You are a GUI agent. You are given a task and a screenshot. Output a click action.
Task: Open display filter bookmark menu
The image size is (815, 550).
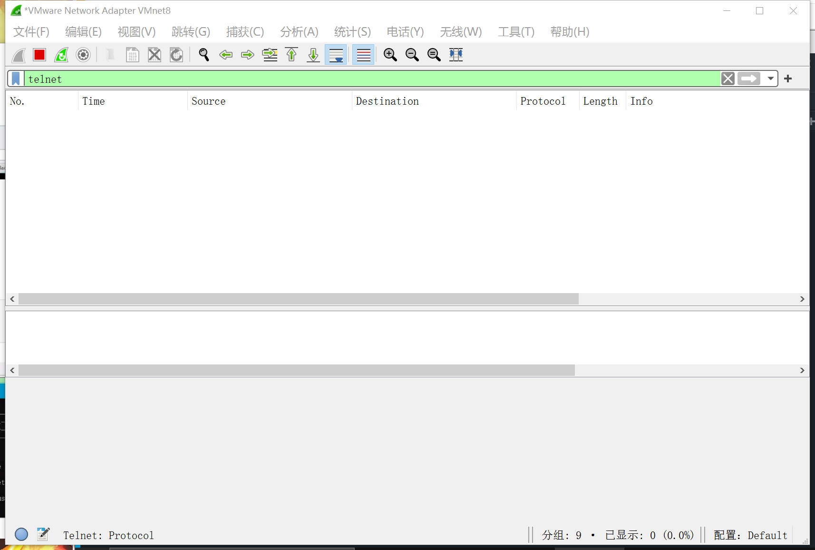tap(16, 79)
